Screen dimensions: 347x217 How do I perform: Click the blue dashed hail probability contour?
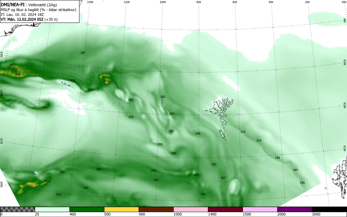point(66,84)
